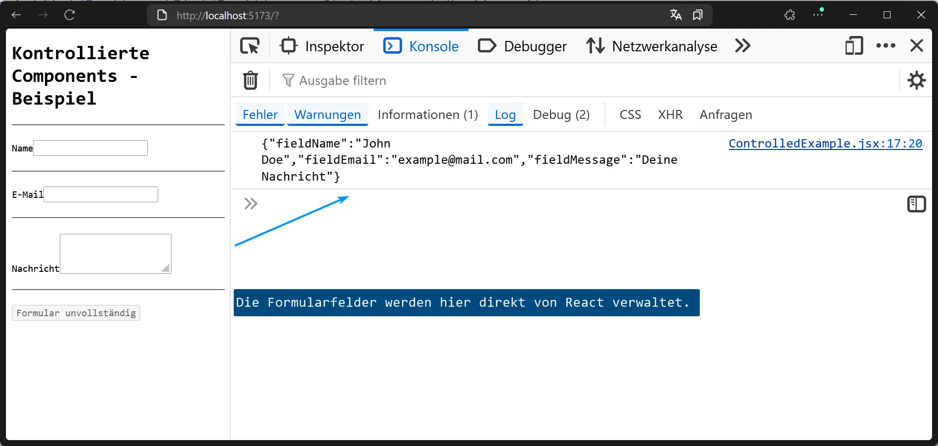Open the translate page icon

(x=676, y=15)
